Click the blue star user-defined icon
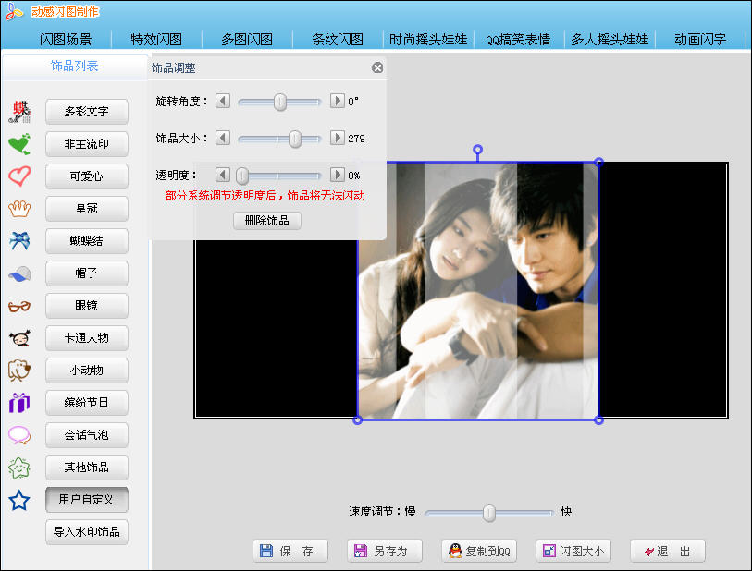The image size is (752, 571). click(x=19, y=500)
